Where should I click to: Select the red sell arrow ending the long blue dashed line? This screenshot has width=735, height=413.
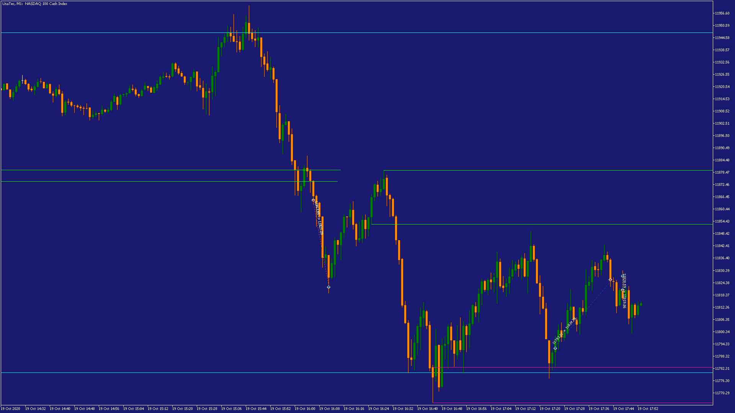610,280
